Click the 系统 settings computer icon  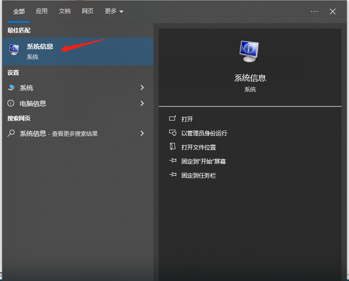pos(11,88)
